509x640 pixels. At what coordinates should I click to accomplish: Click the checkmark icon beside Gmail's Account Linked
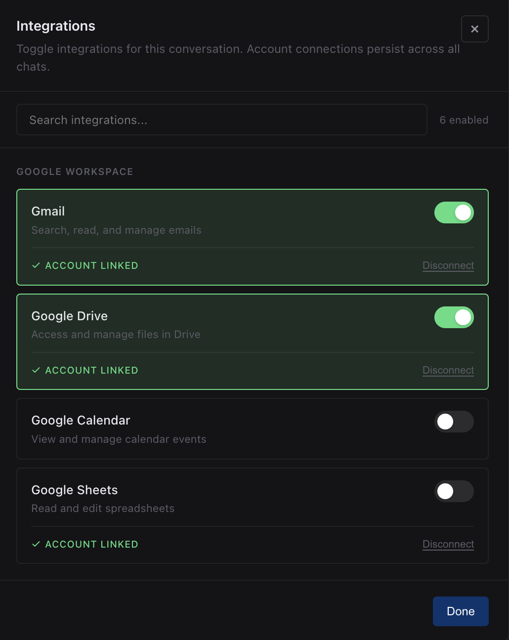(x=36, y=265)
